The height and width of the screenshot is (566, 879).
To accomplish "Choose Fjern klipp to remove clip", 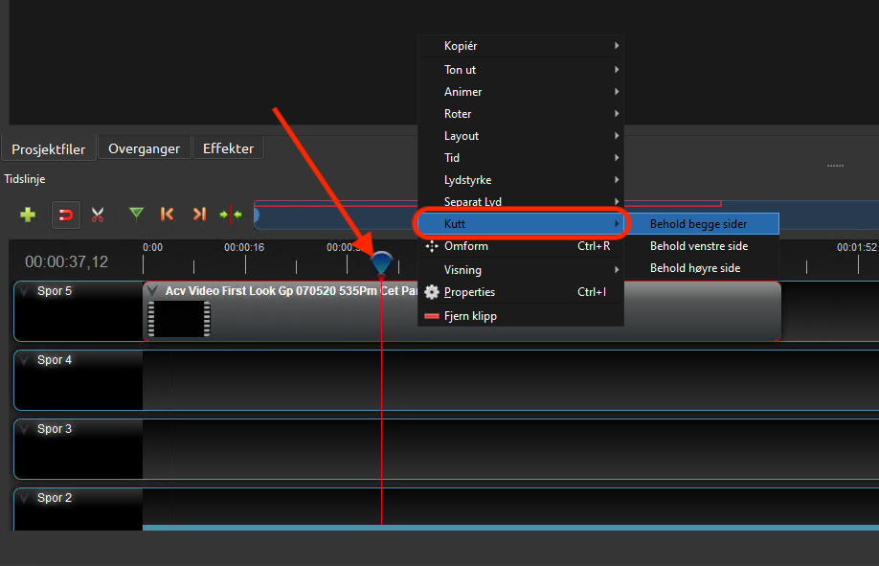I will click(470, 316).
